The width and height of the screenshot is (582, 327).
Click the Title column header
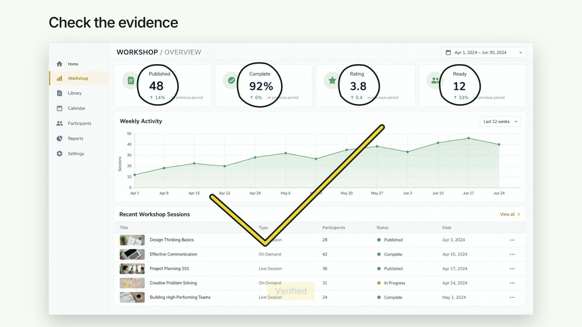[x=124, y=228]
